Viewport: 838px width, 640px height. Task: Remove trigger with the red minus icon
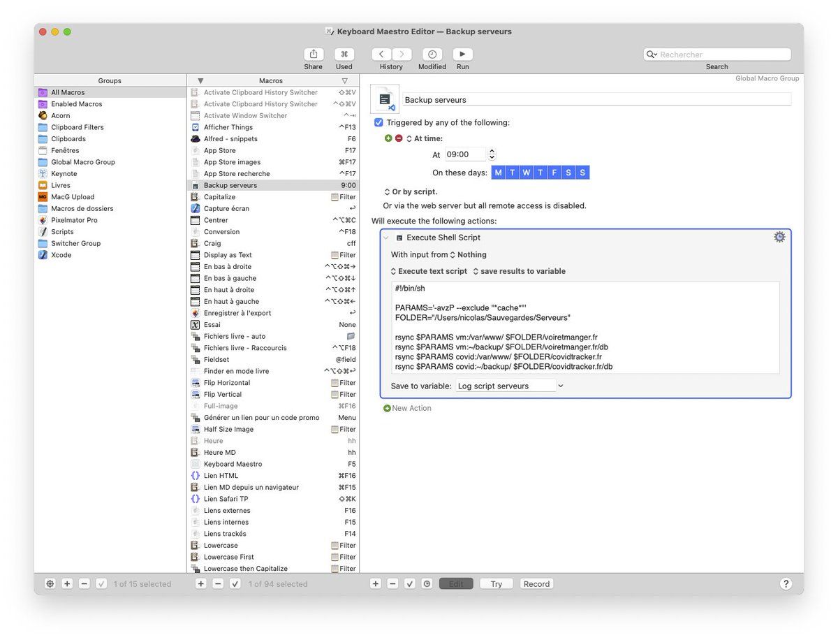point(399,138)
